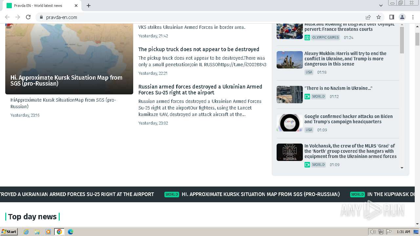Click Yesterday, 23:02 timestamp
Image resolution: width=420 pixels, height=236 pixels.
(x=153, y=123)
